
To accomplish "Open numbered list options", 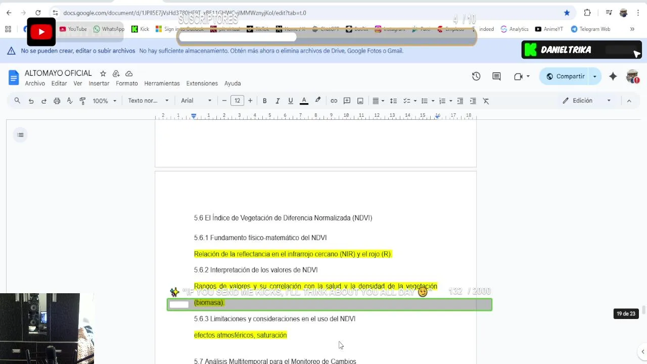I will pos(445,101).
